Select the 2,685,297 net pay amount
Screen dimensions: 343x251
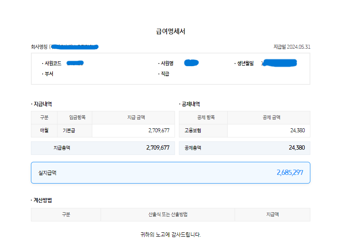pyautogui.click(x=289, y=173)
